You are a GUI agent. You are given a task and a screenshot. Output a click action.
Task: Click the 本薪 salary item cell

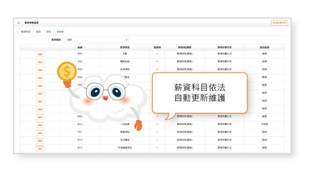coord(125,54)
